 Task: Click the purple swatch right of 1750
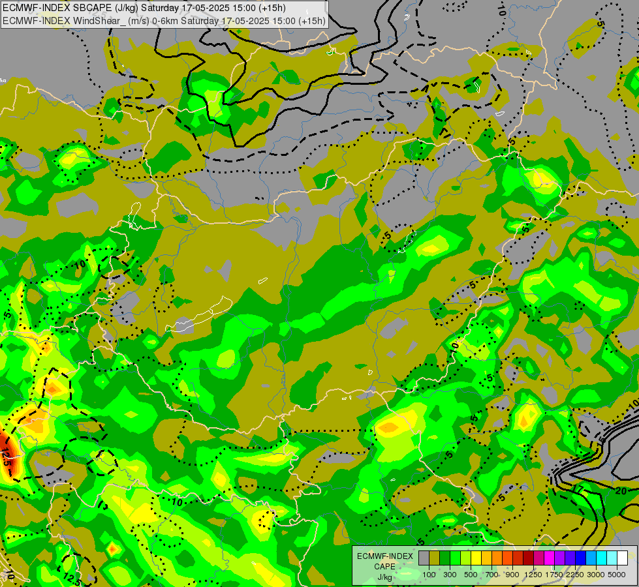point(560,558)
